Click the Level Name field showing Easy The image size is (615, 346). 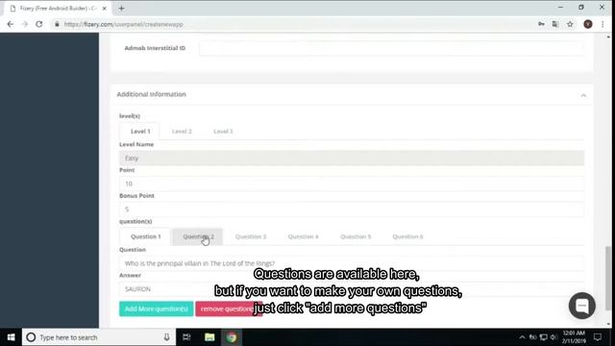pos(352,158)
